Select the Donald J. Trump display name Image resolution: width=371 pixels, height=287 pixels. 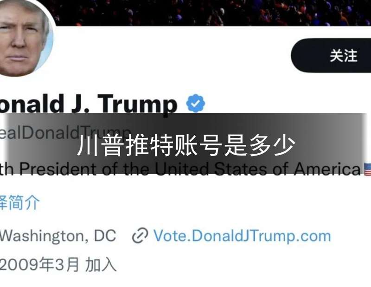pyautogui.click(x=88, y=104)
